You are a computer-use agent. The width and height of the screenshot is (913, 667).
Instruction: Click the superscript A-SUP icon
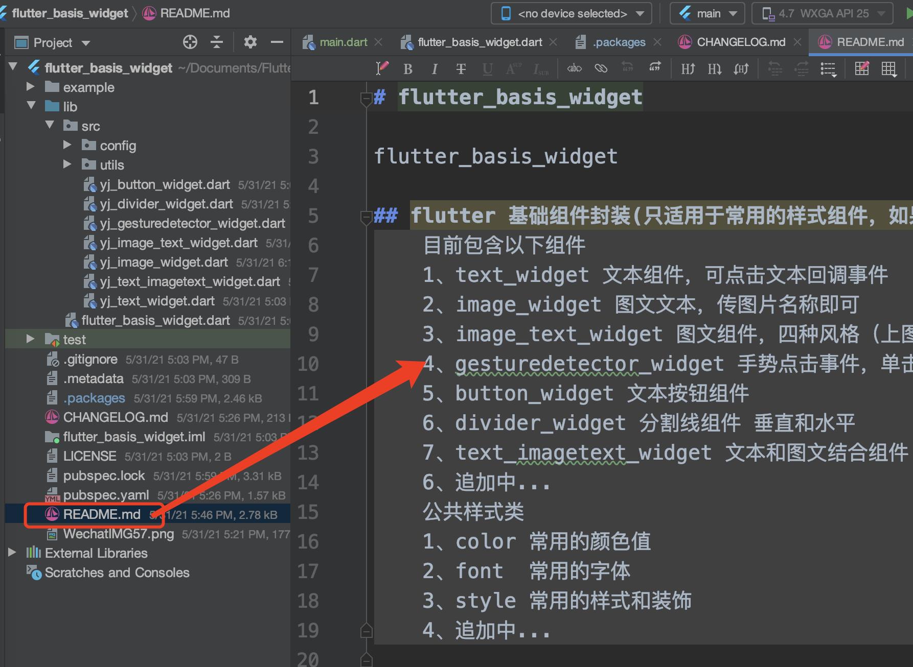pos(513,68)
